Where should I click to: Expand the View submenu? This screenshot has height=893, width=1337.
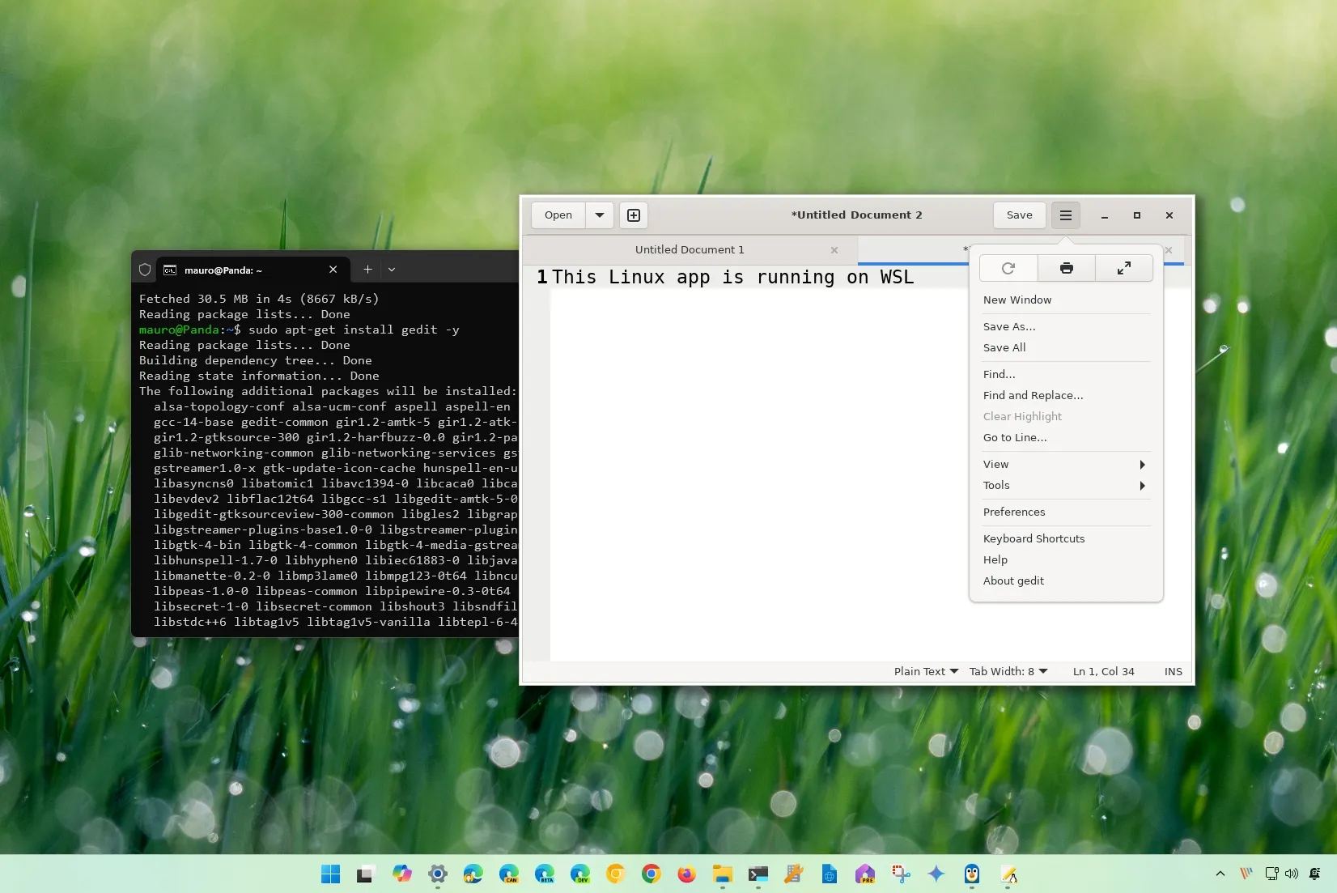pyautogui.click(x=1066, y=464)
